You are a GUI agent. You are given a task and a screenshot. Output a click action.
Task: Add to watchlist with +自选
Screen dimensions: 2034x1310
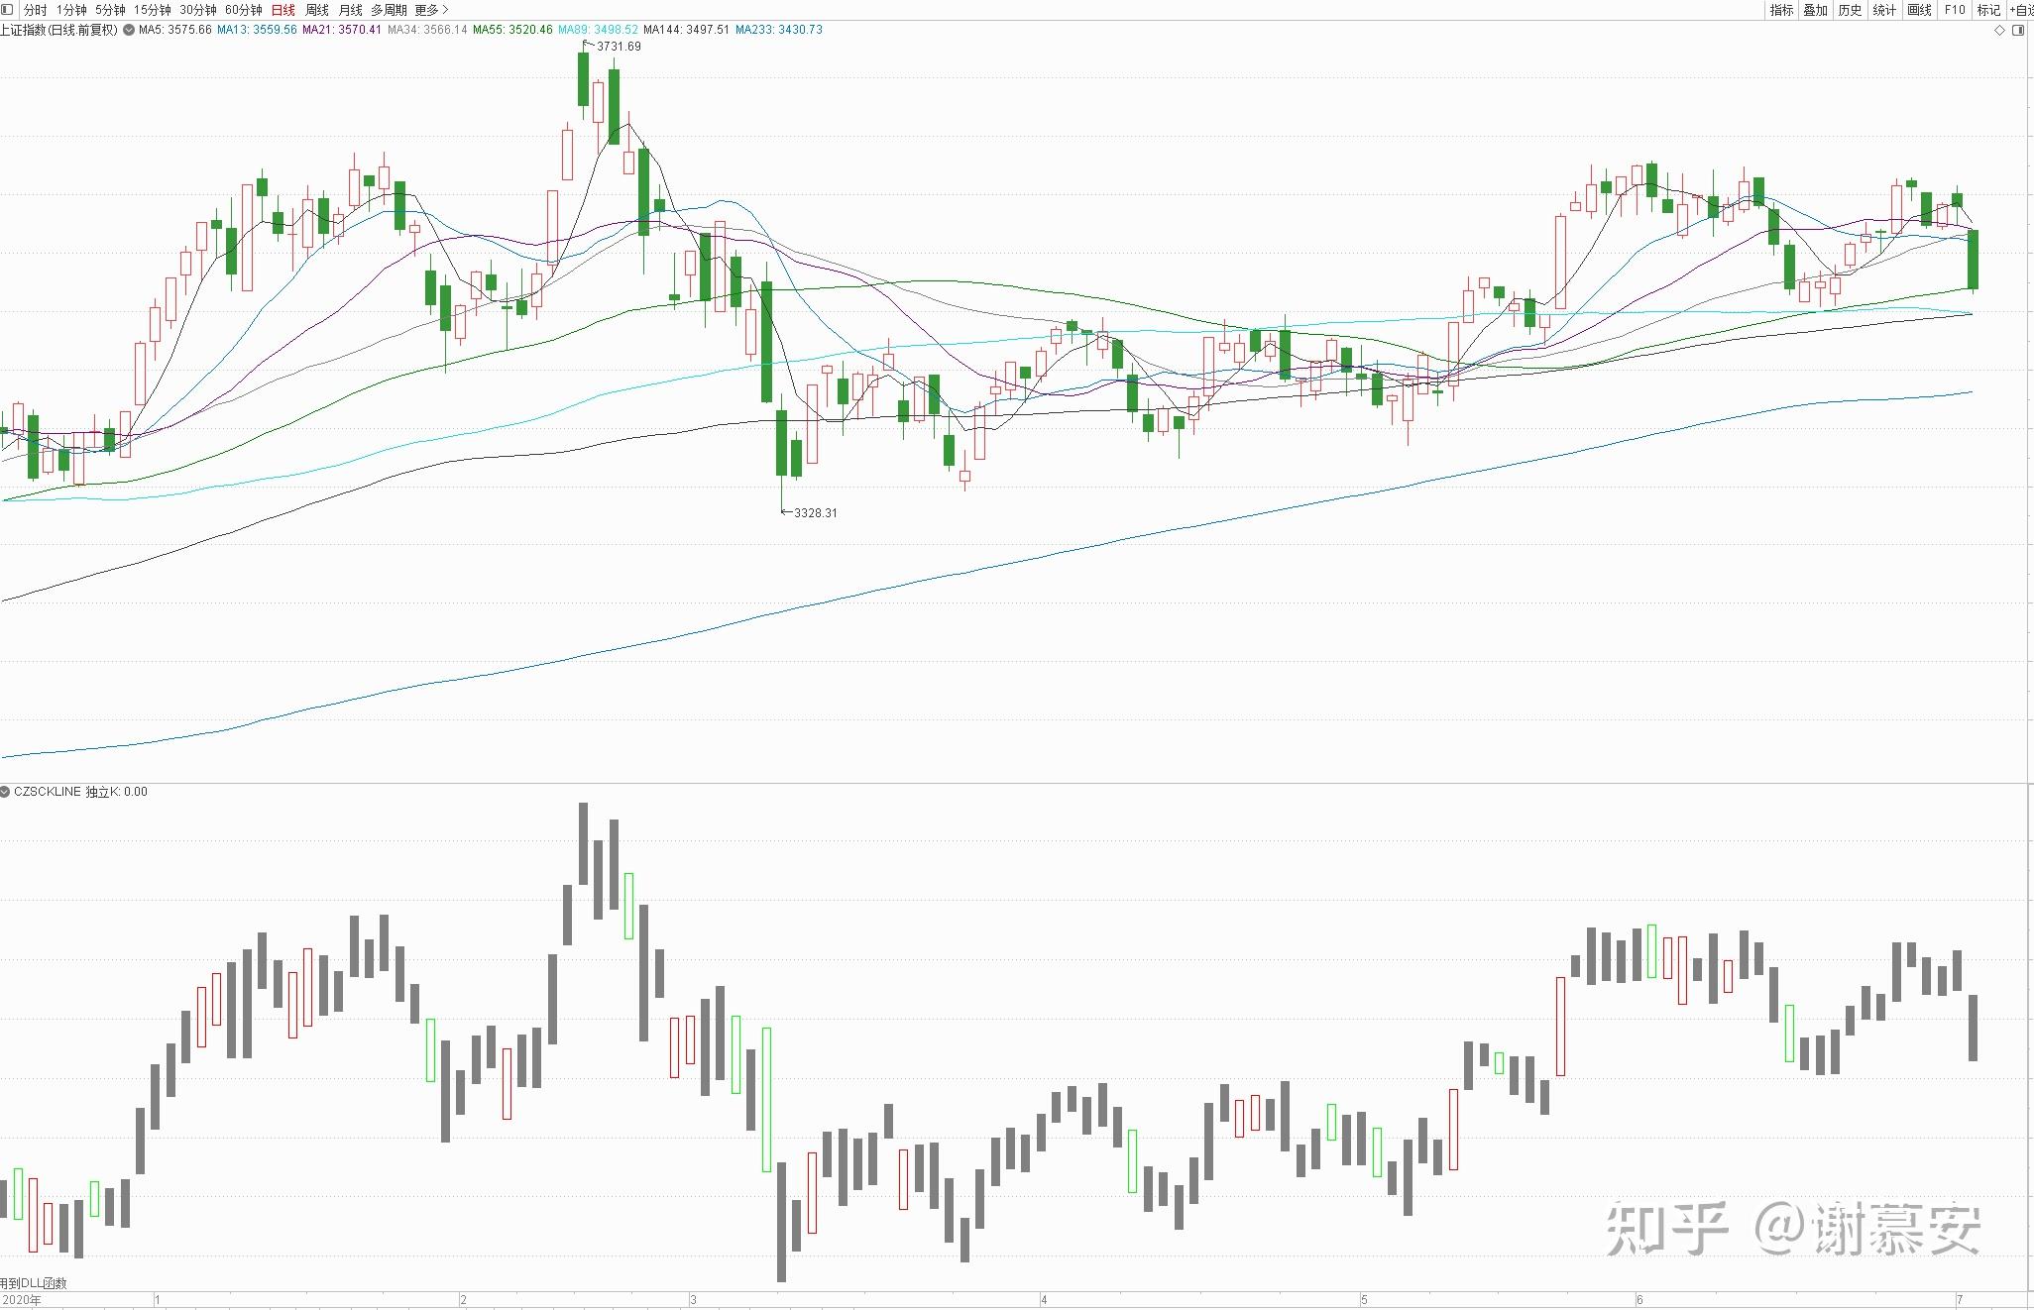[2021, 10]
